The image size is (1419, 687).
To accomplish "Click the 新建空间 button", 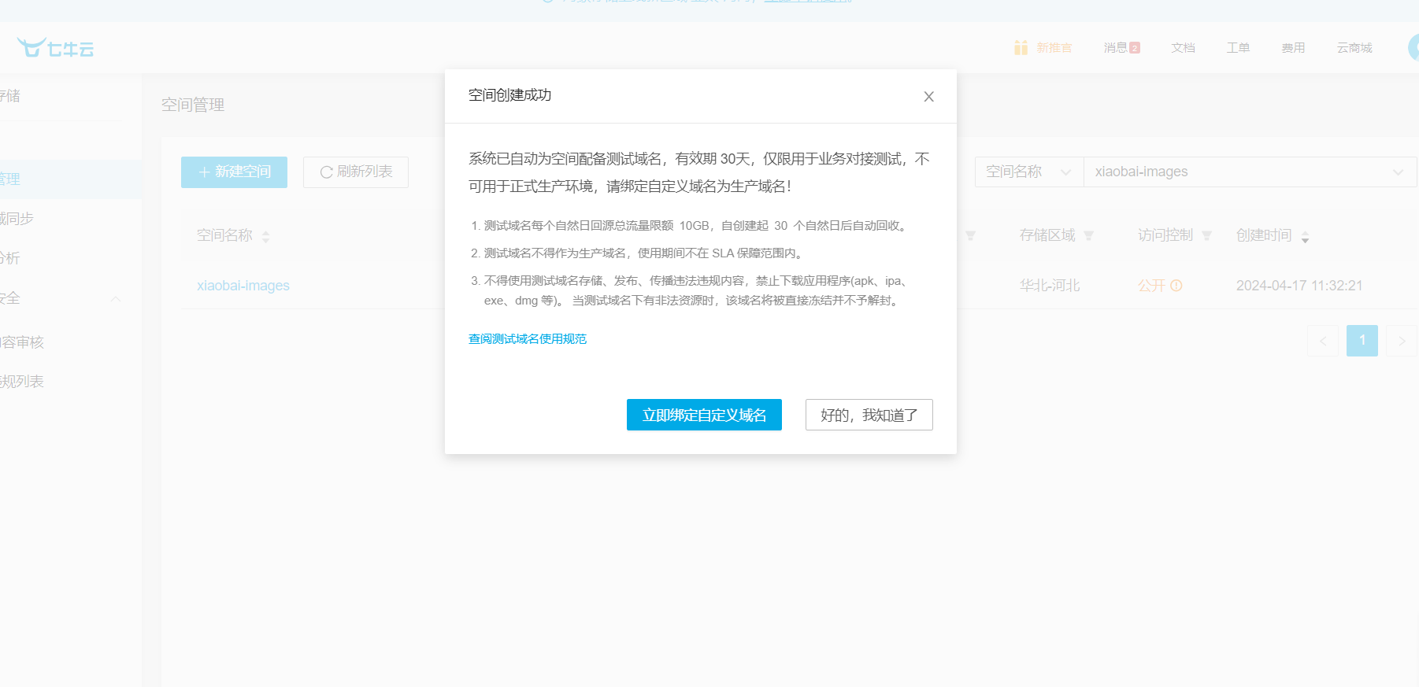I will click(x=234, y=172).
